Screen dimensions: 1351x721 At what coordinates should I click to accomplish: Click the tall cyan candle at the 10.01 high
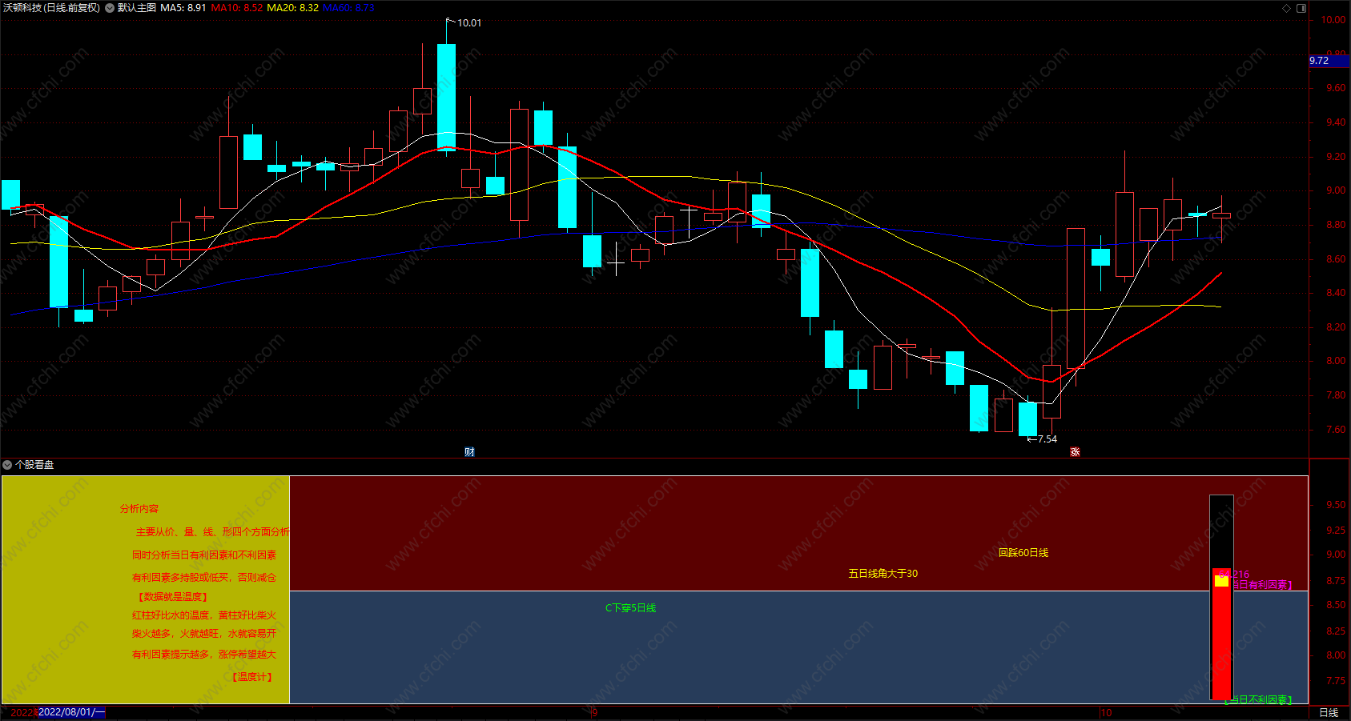[446, 97]
